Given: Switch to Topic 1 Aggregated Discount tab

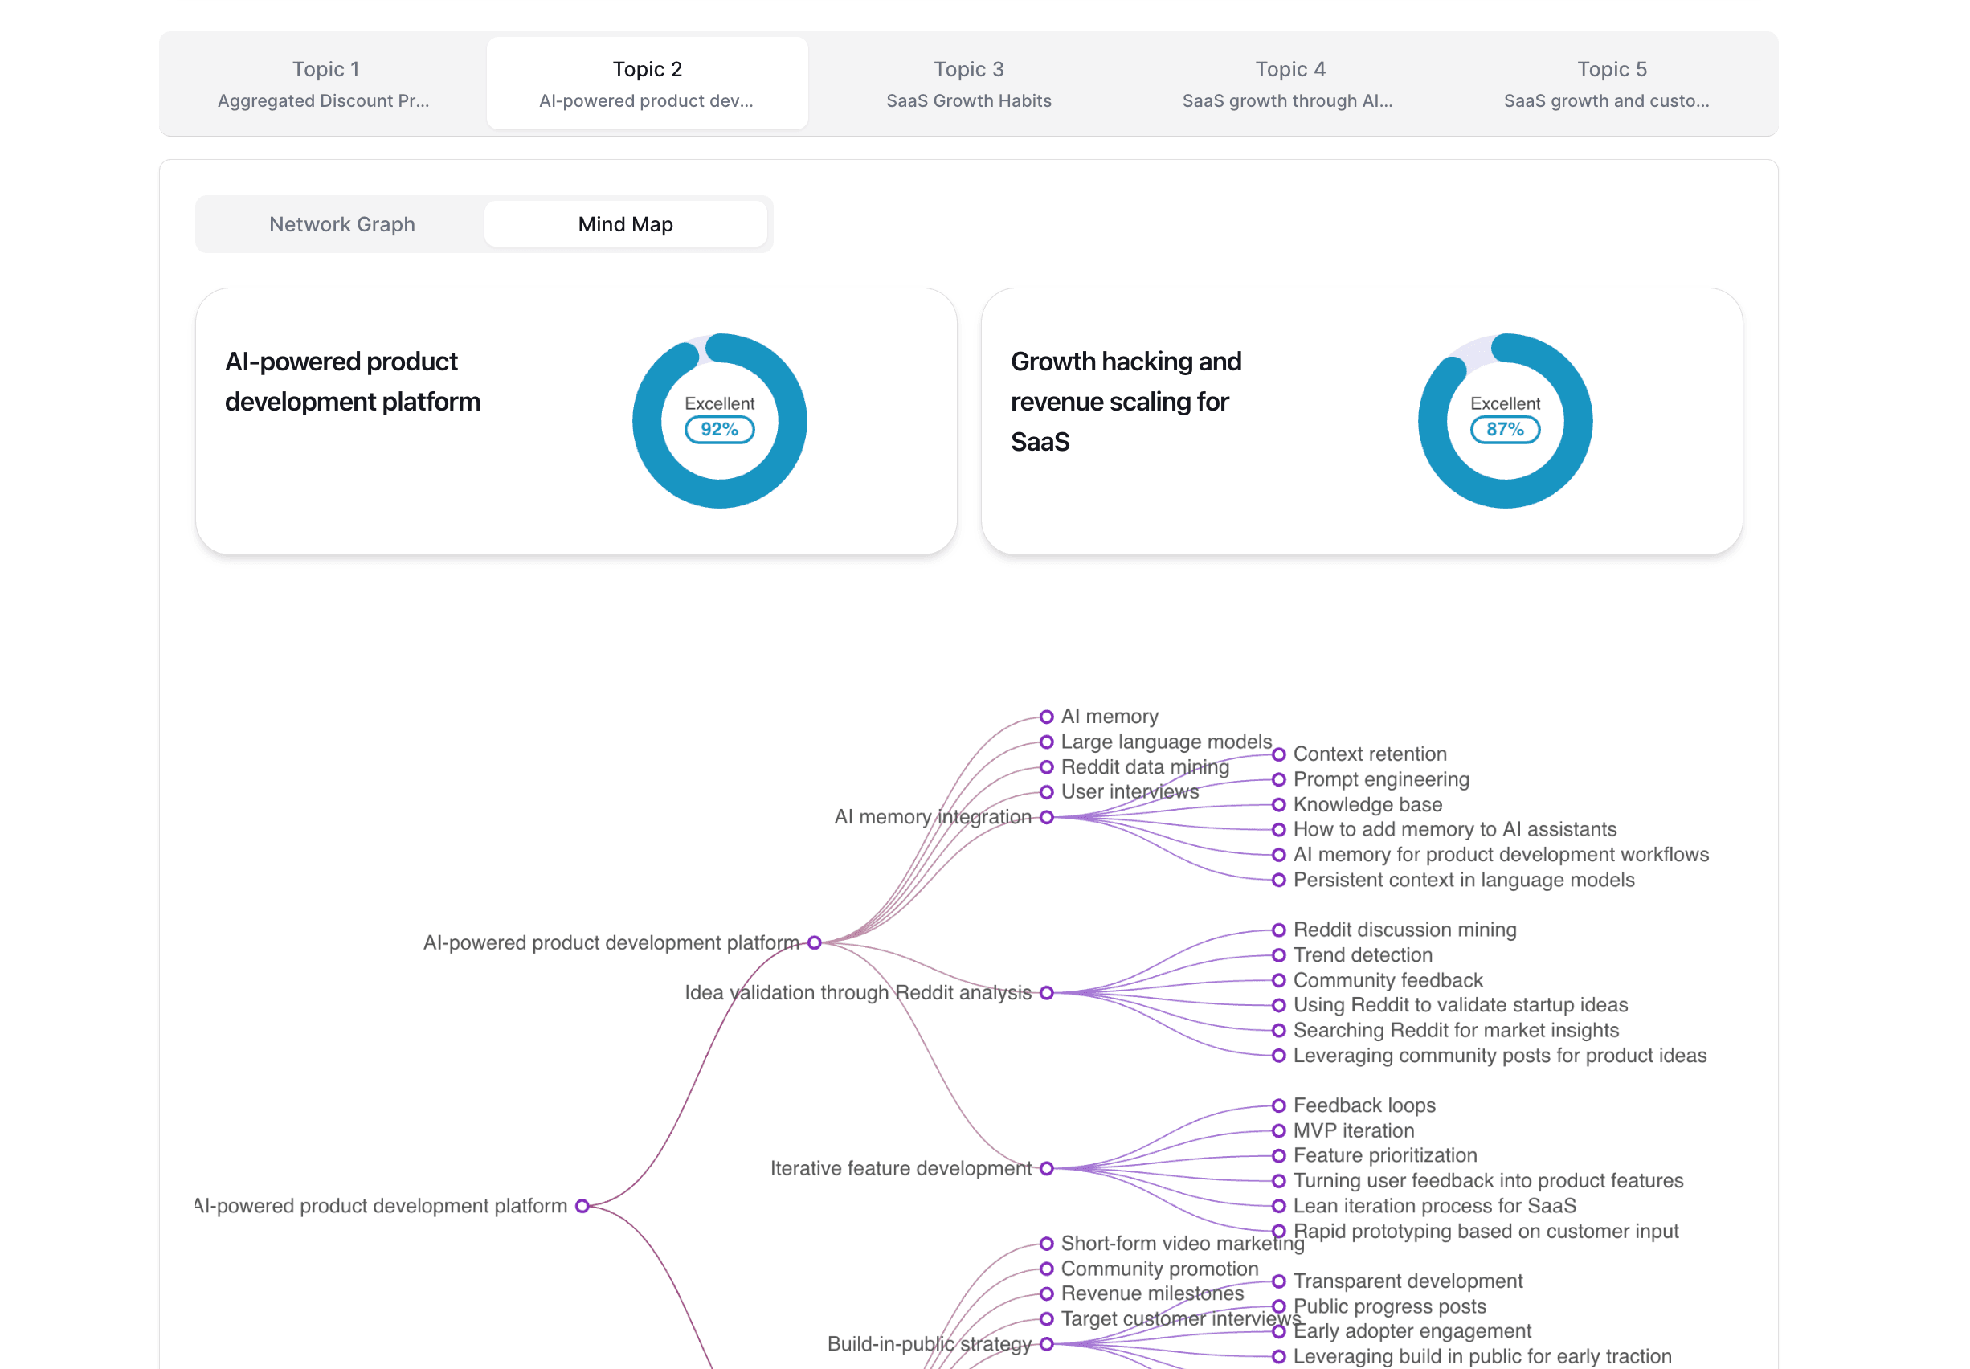Looking at the screenshot, I should 325,84.
